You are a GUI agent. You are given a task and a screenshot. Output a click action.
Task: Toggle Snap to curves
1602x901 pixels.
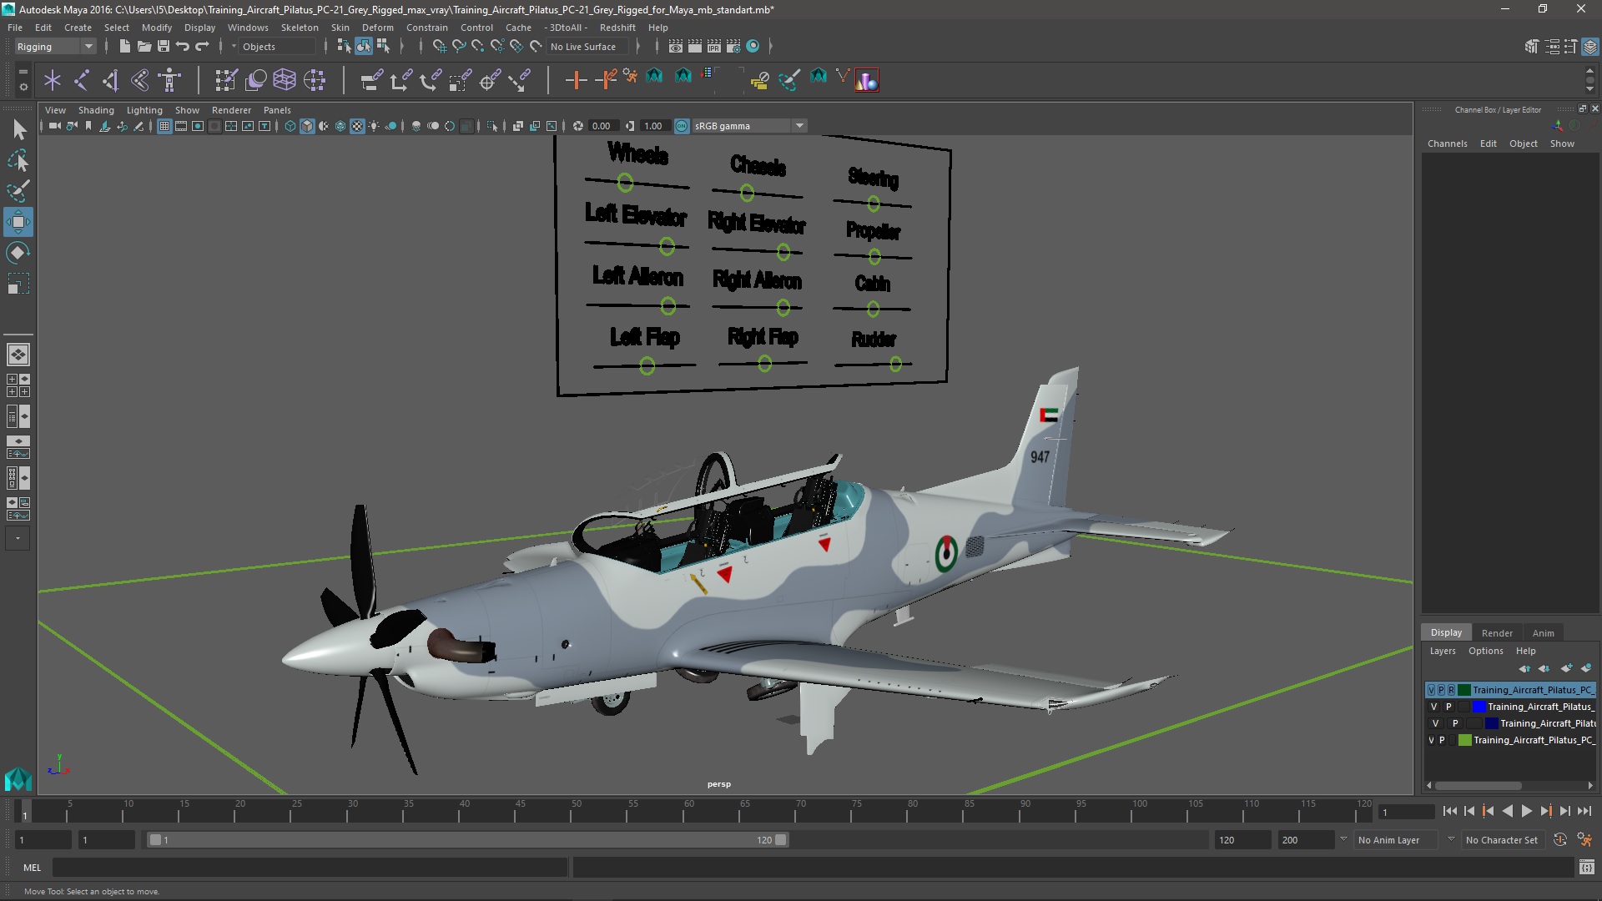(x=459, y=47)
